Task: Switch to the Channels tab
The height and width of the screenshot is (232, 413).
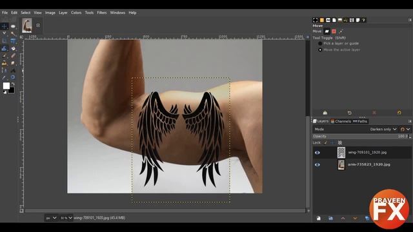Action: (x=341, y=121)
